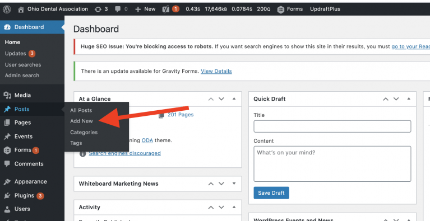Click the Events pin icon in sidebar
The width and height of the screenshot is (430, 221).
7,137
